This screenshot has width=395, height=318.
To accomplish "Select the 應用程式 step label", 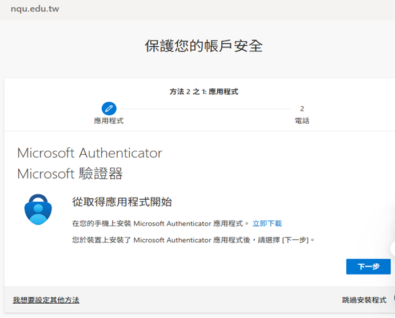I will pyautogui.click(x=109, y=121).
